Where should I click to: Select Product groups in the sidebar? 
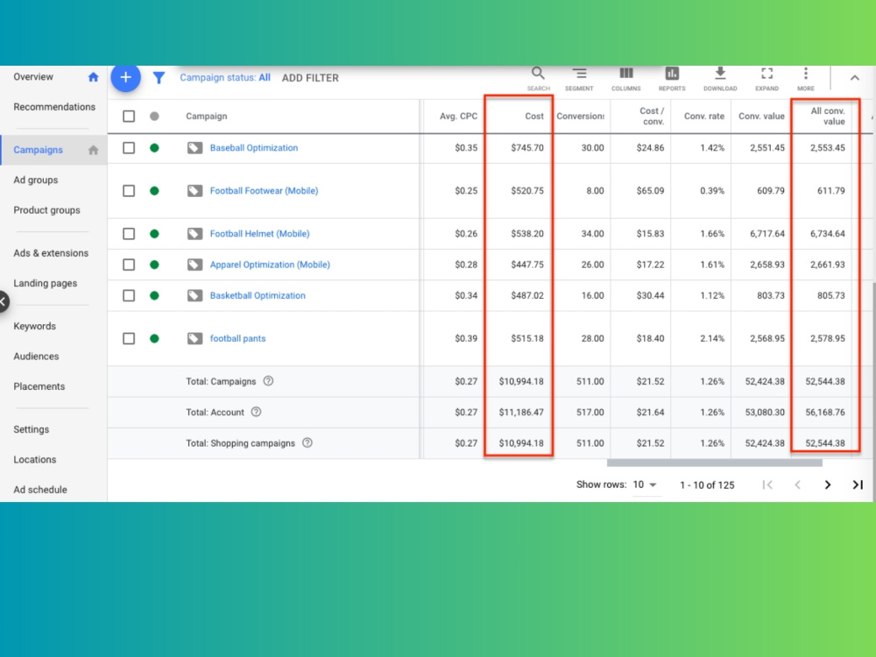(x=47, y=210)
